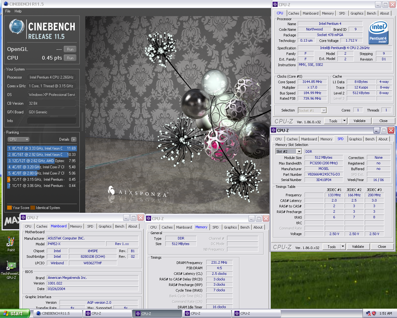Open the Ranking CPU dropdown in Cinebench
The height and width of the screenshot is (318, 397).
point(19,139)
